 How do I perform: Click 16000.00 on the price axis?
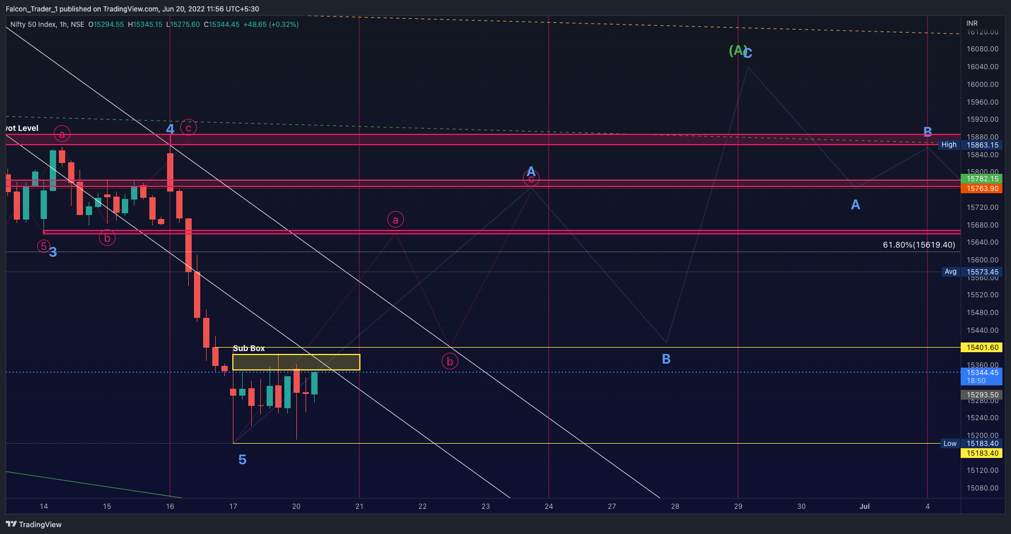(x=982, y=85)
